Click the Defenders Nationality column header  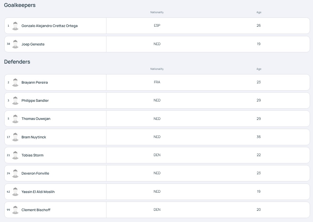(x=157, y=69)
